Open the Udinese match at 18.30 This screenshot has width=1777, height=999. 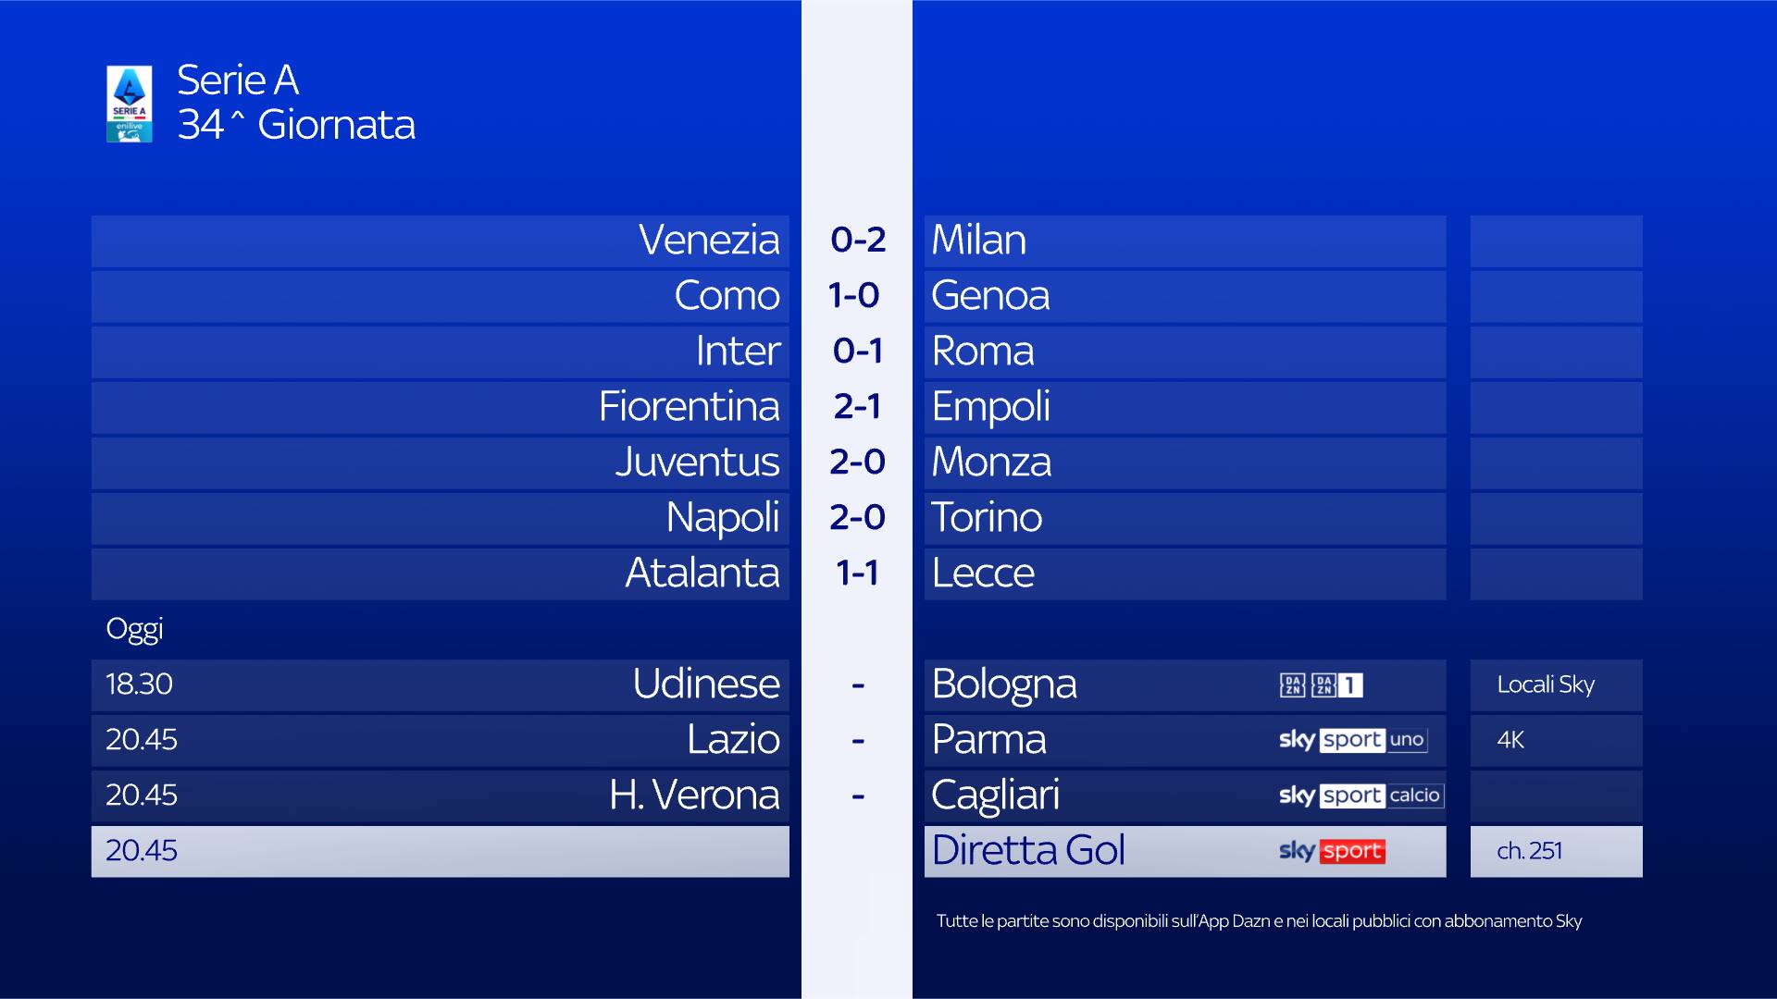[705, 684]
